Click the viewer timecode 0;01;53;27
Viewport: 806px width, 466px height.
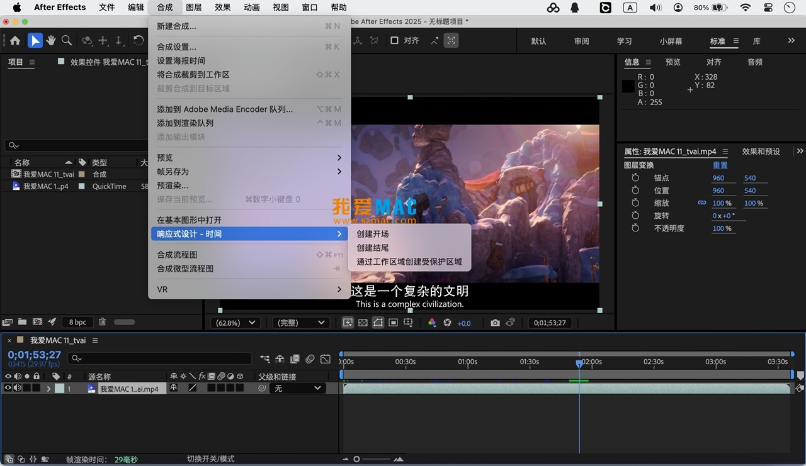click(550, 323)
